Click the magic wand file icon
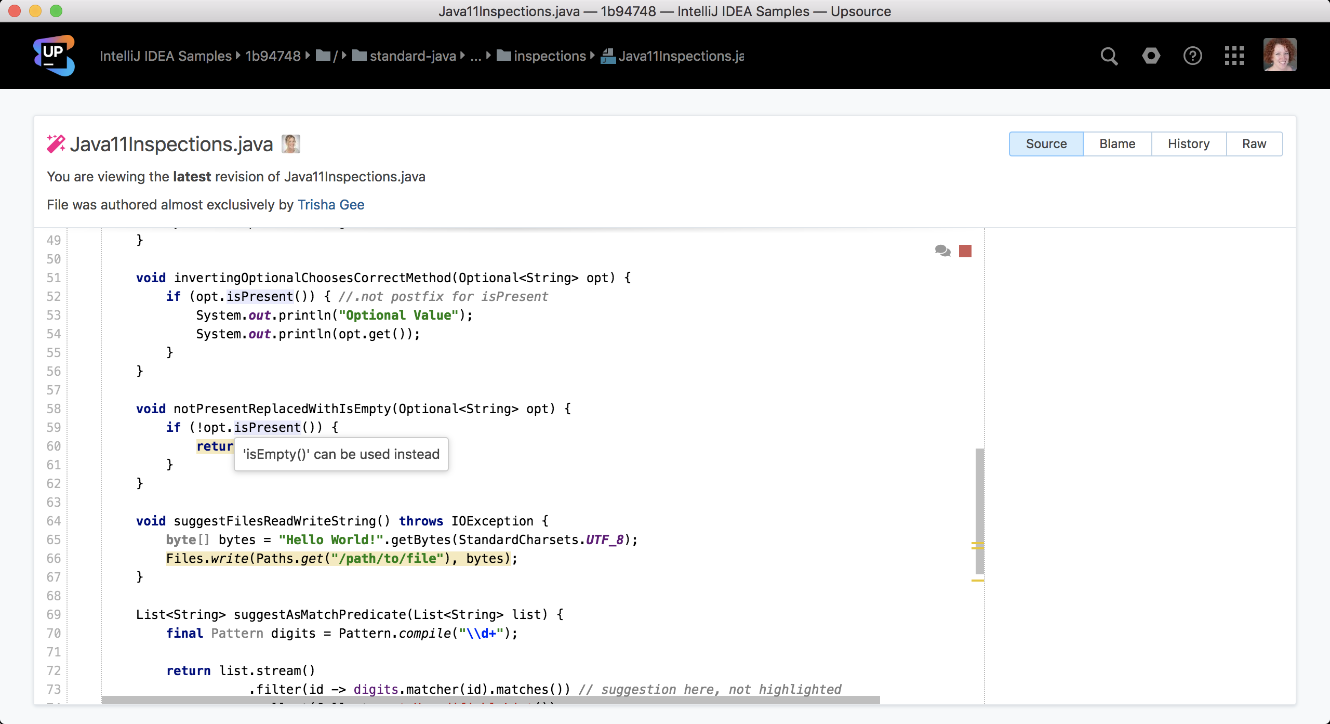Screen dimensions: 1330x724 pos(56,144)
